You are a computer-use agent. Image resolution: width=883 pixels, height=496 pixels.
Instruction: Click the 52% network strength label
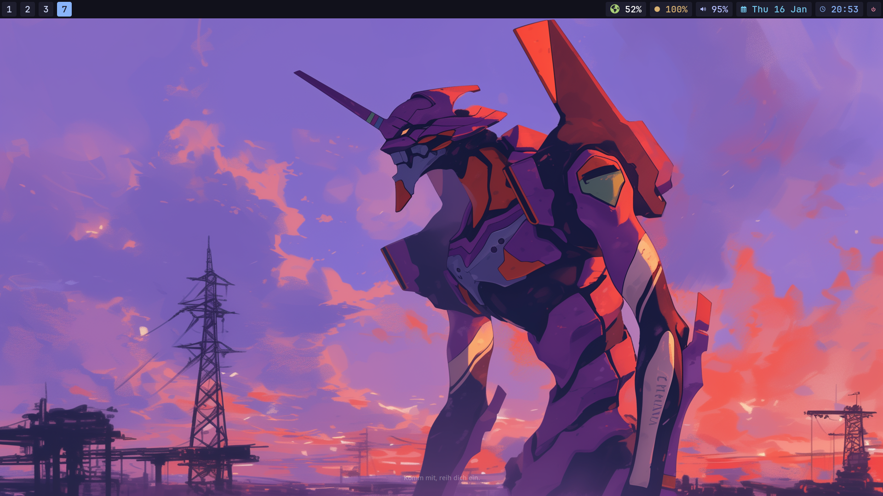coord(633,9)
